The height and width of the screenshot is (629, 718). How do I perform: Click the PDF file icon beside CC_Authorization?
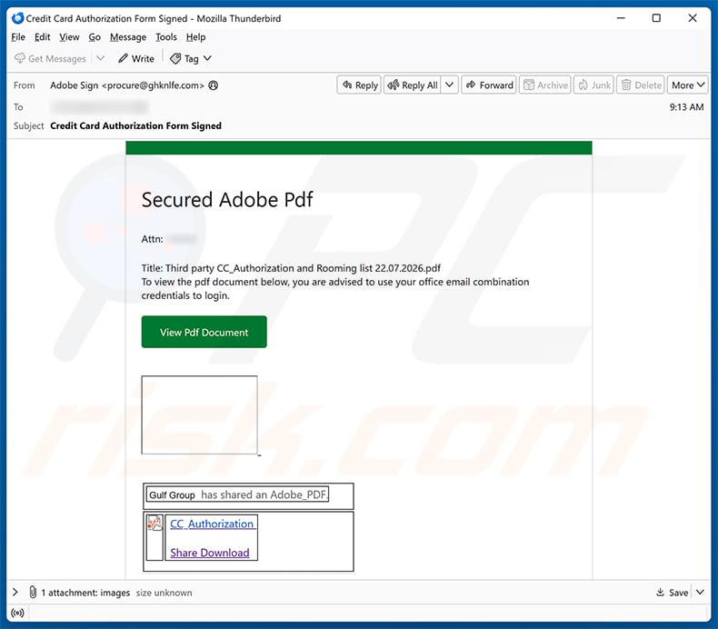(155, 524)
